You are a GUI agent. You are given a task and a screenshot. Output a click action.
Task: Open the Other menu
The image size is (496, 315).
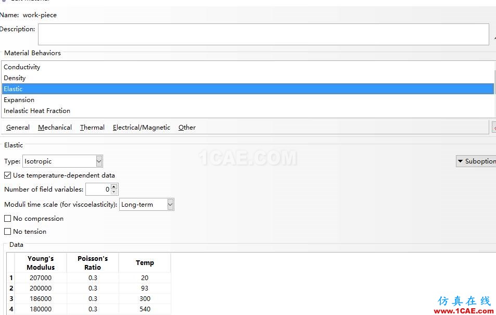pyautogui.click(x=187, y=128)
